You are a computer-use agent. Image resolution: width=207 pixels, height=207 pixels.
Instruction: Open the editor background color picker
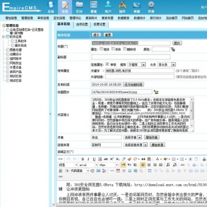tap(166, 159)
